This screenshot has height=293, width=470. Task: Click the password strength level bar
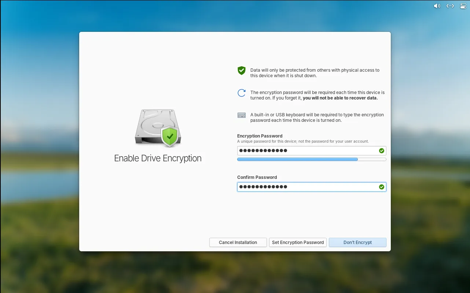(311, 159)
